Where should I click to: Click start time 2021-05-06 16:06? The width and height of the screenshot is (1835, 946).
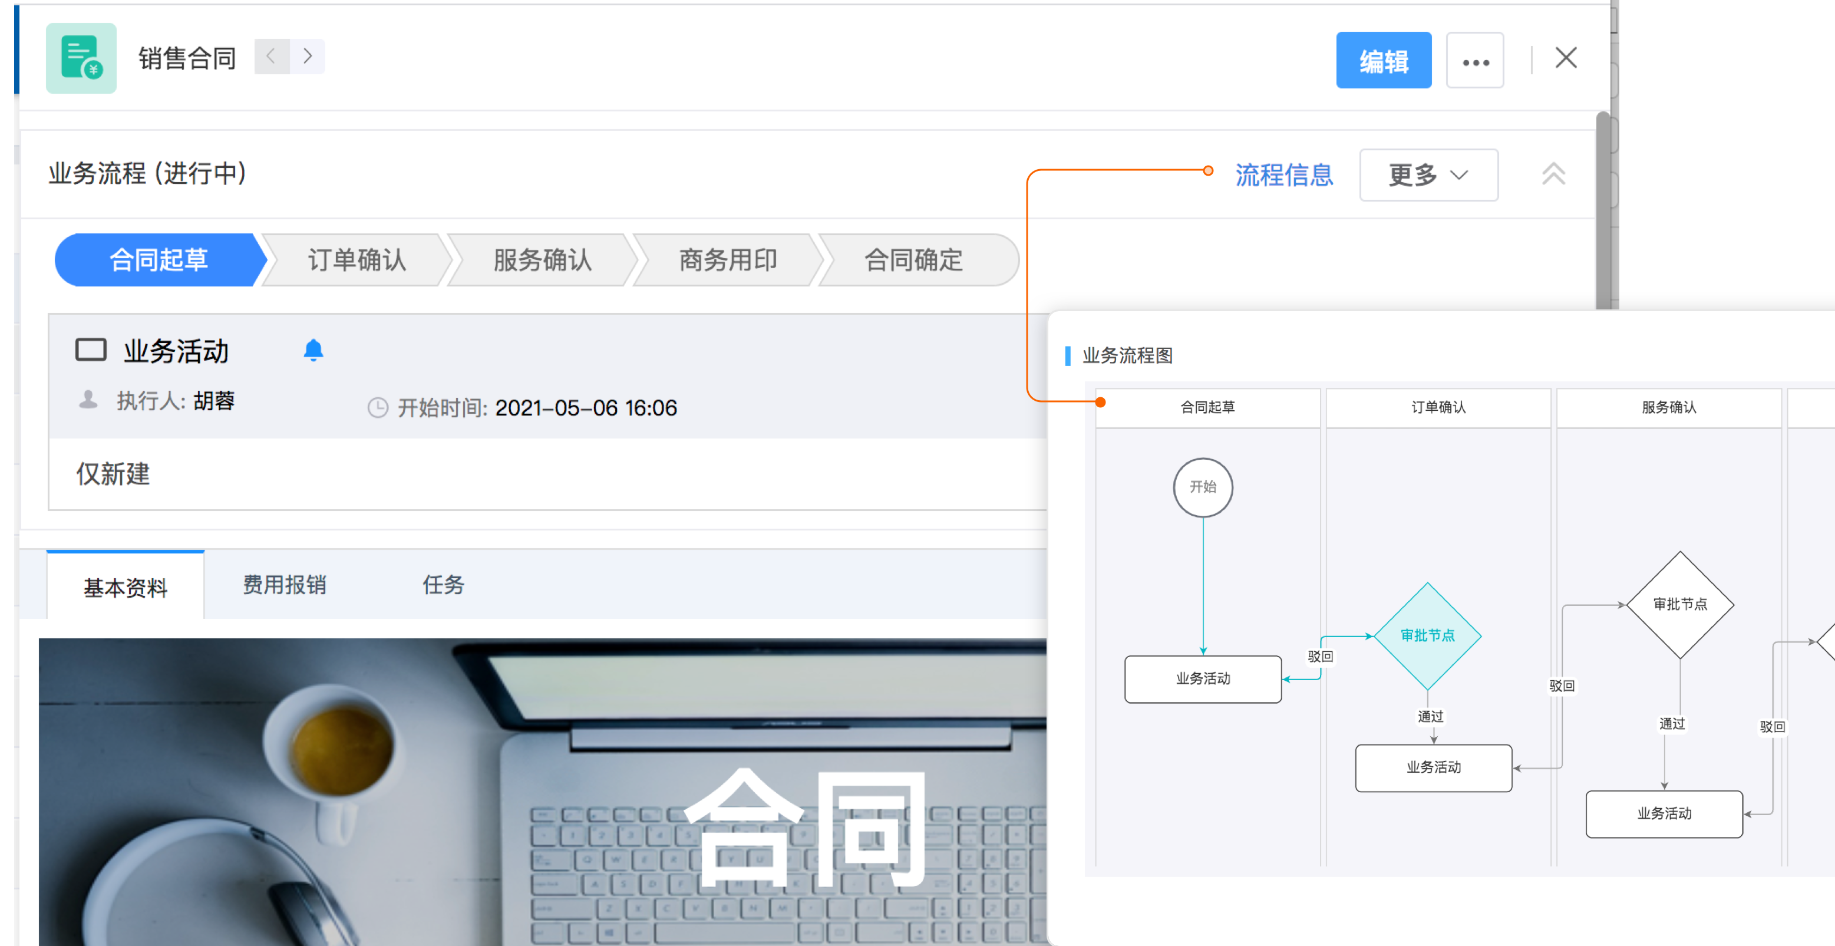pos(586,407)
